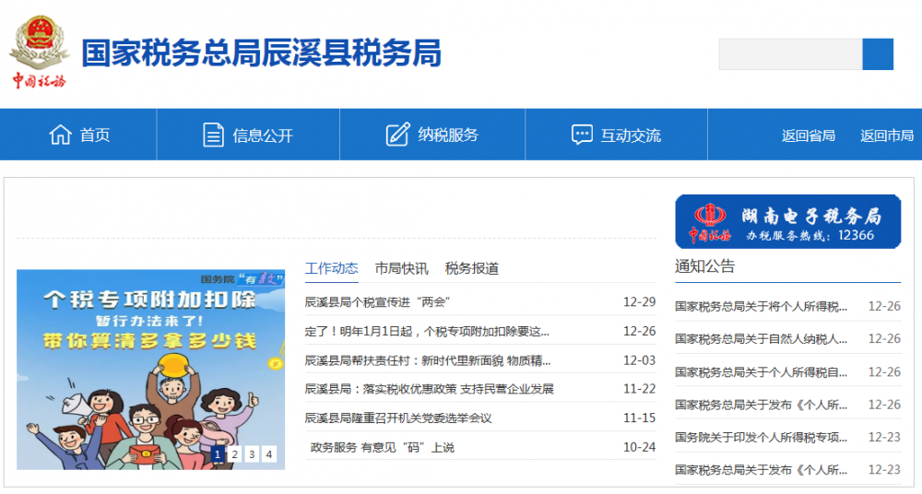Show carousel slide 2
Image resolution: width=922 pixels, height=494 pixels.
tap(234, 454)
